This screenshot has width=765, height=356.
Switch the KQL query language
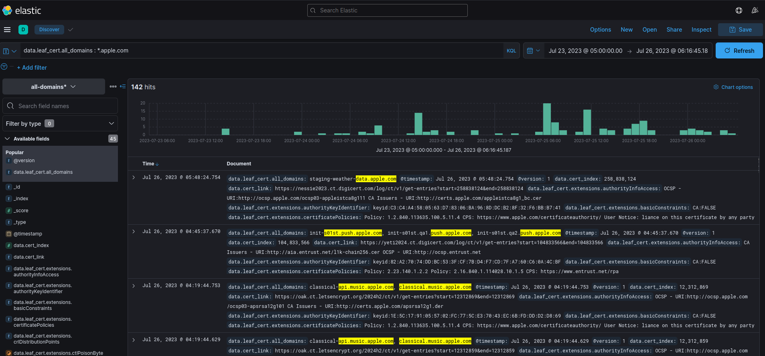click(x=511, y=51)
